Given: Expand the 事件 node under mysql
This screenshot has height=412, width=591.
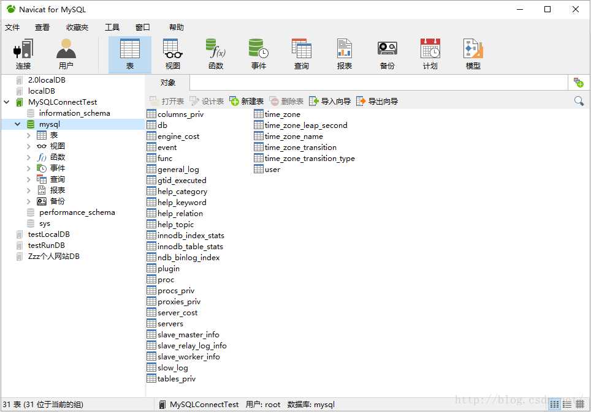Looking at the screenshot, I should (29, 168).
